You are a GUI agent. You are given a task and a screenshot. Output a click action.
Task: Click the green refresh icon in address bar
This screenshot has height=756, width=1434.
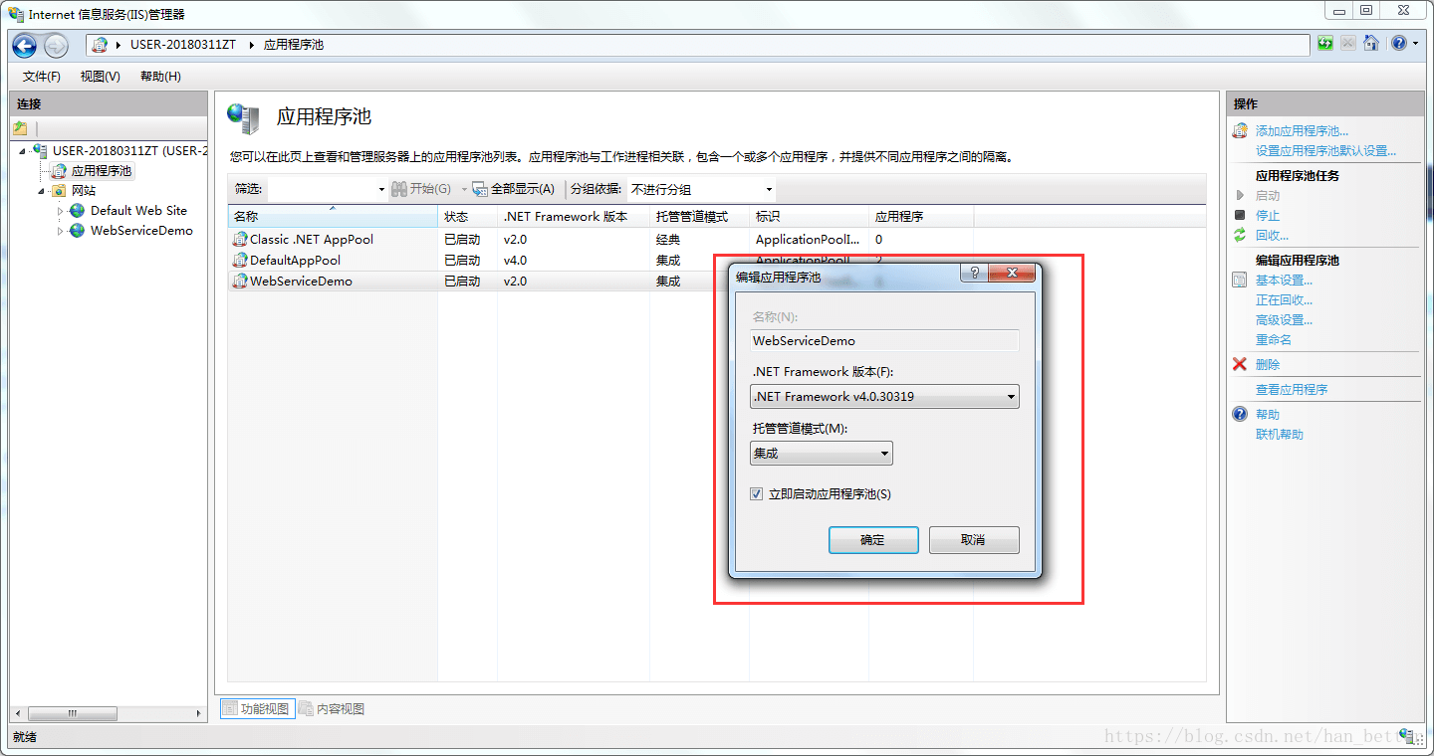[1325, 43]
